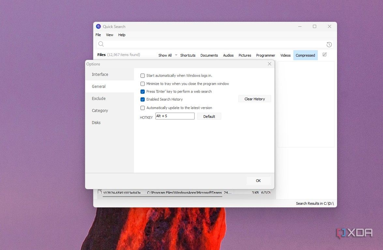
Task: Maximize the Quick Search window
Action: pyautogui.click(x=314, y=26)
